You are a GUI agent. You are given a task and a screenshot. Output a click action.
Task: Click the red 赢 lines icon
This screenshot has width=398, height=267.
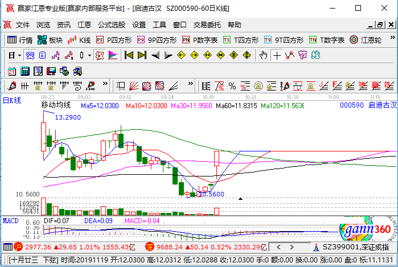coord(376,87)
